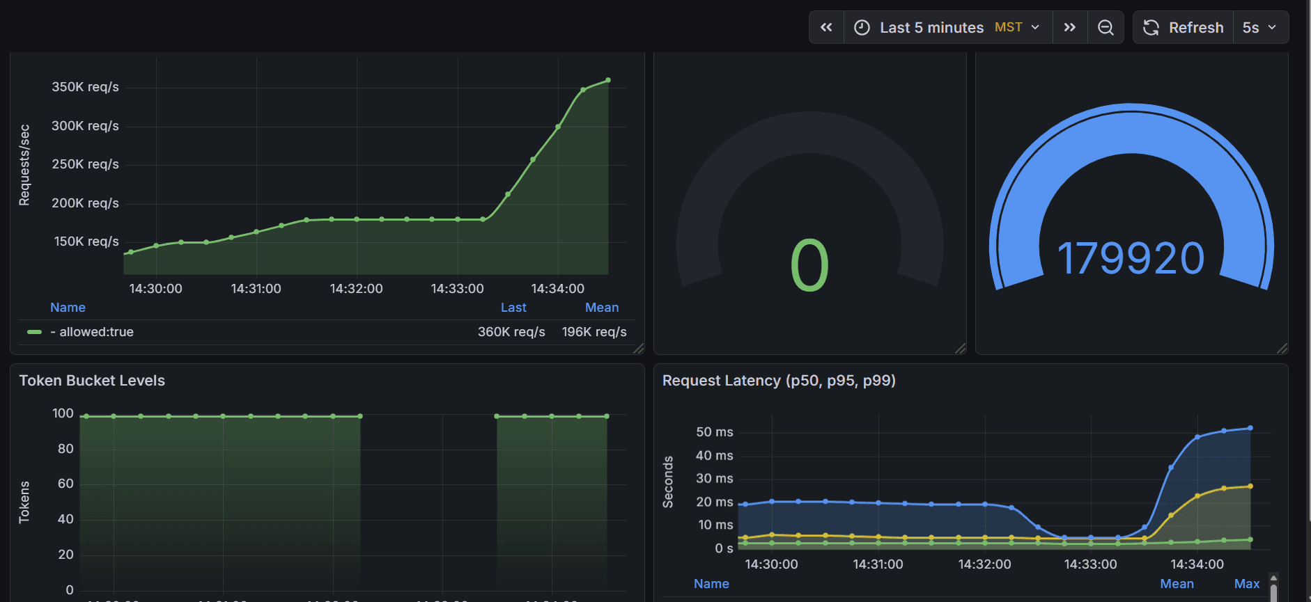Viewport: 1311px width, 602px height.
Task: Click the peak data point on the requests chart
Action: 608,80
